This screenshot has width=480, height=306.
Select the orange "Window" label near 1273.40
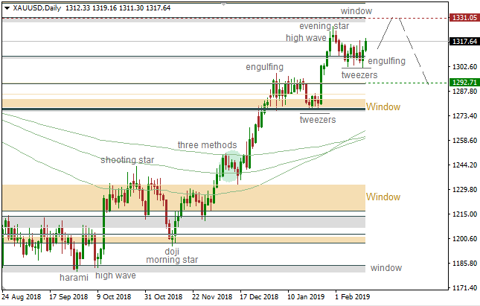(383, 107)
